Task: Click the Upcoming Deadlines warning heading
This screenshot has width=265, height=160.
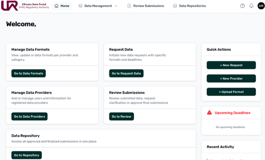Action: 232,113
